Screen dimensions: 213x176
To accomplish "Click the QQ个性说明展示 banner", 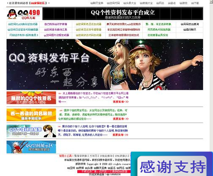I will tap(31, 131).
